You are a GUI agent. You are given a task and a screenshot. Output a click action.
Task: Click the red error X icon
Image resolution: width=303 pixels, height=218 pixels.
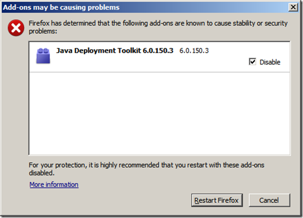(x=16, y=29)
